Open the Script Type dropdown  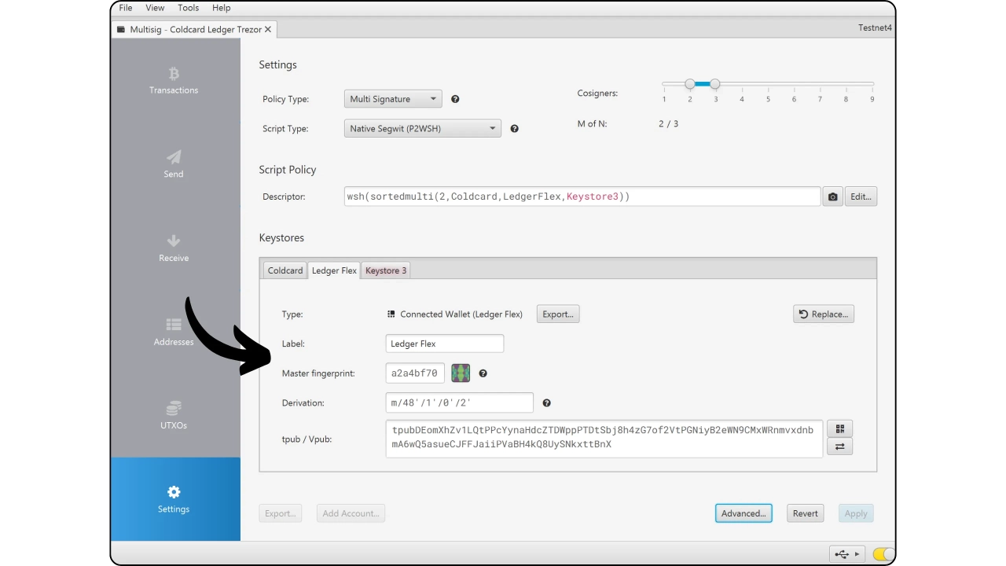pyautogui.click(x=422, y=128)
